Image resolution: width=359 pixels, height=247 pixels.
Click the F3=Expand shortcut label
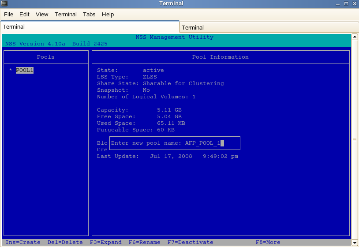point(105,242)
